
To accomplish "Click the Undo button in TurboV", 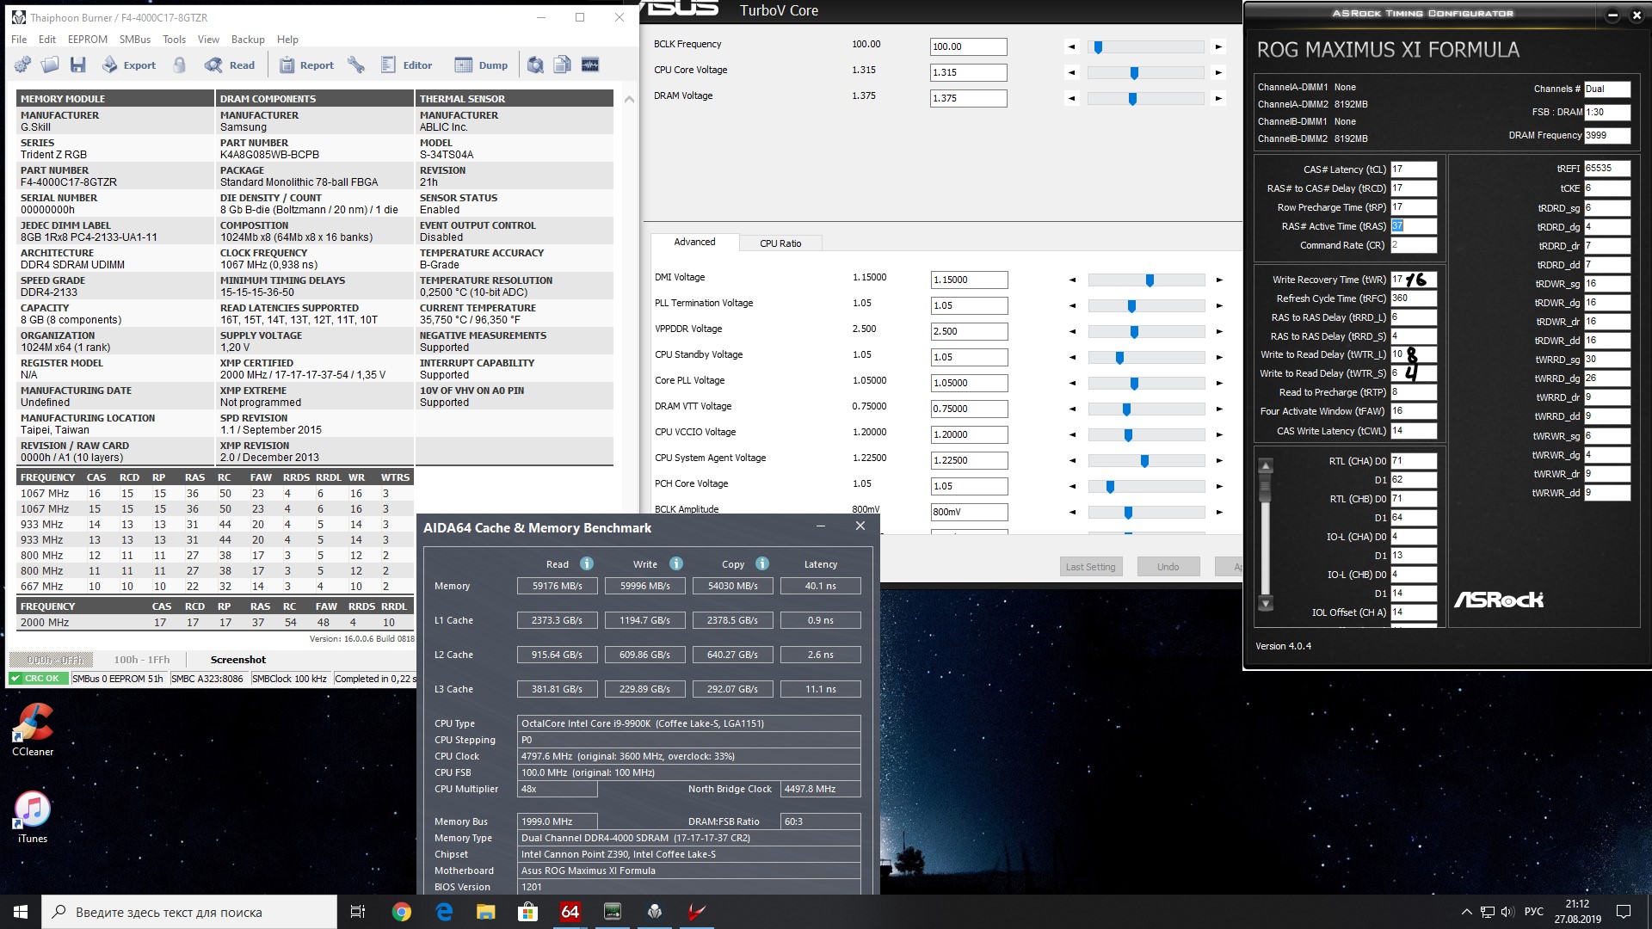I will point(1168,567).
